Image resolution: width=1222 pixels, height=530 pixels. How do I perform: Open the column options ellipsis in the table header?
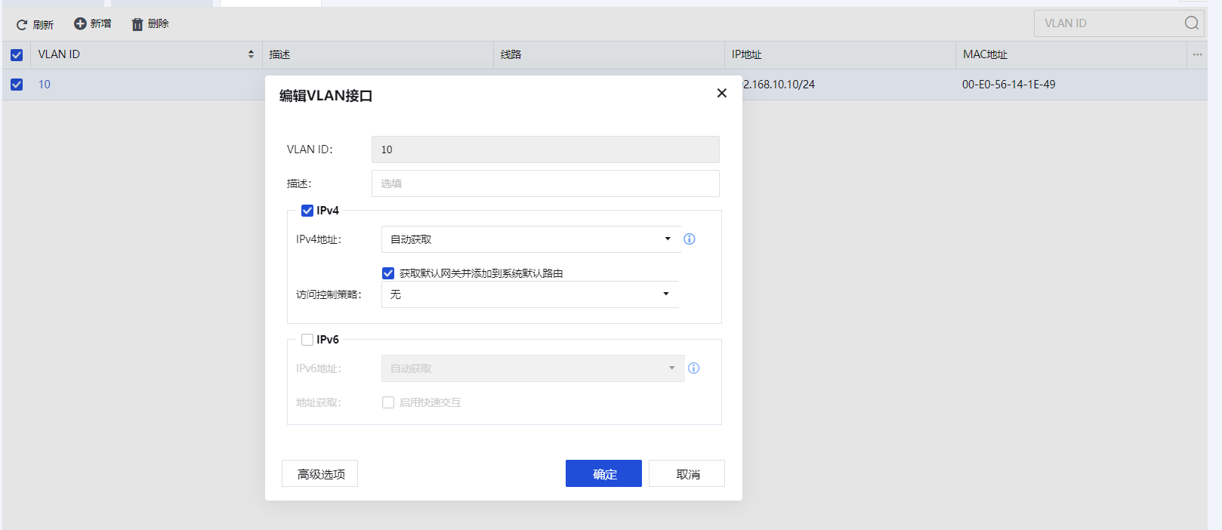click(1197, 54)
